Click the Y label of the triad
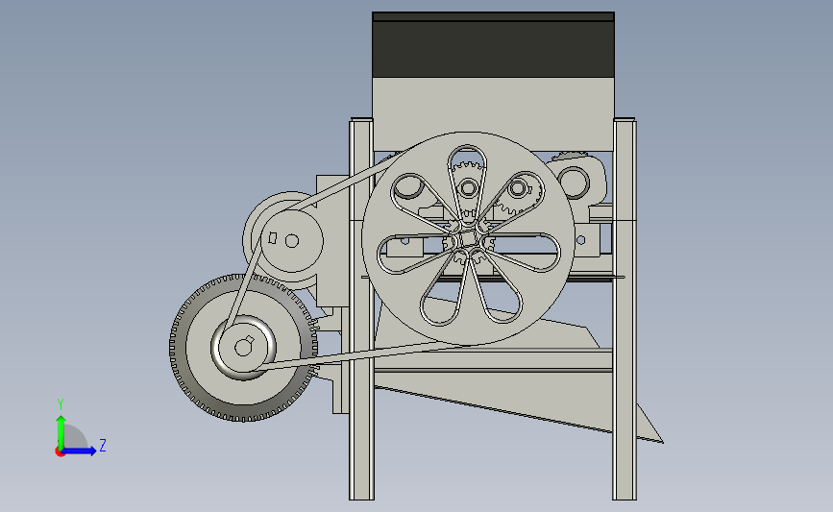 point(61,404)
